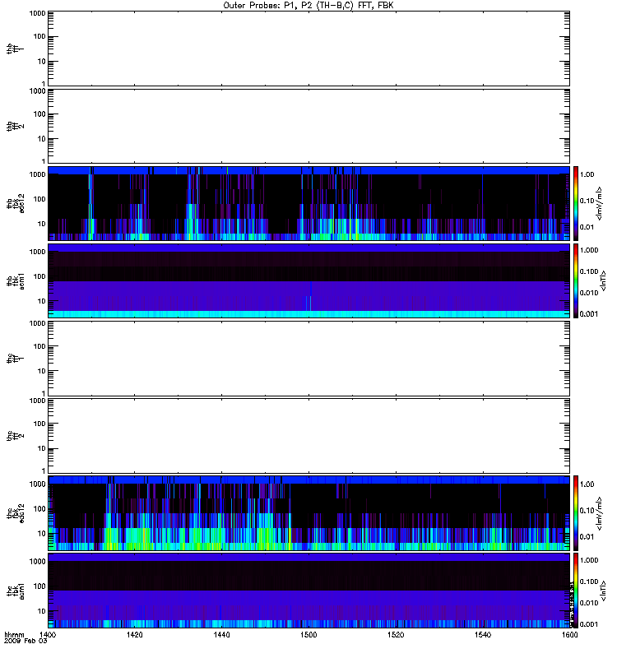Click the '1540' time axis label
The height and width of the screenshot is (658, 617).
[x=483, y=634]
